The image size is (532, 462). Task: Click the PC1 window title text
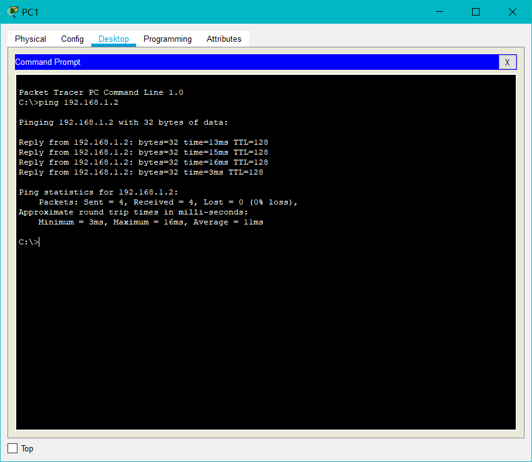coord(30,12)
